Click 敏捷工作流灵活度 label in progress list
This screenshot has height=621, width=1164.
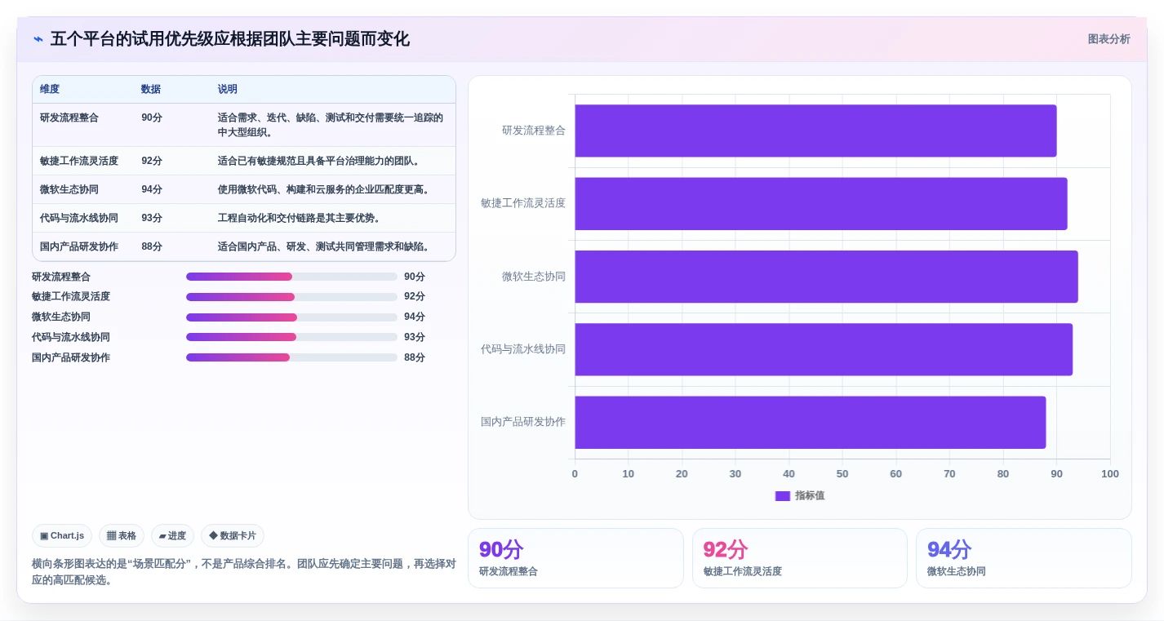point(71,297)
